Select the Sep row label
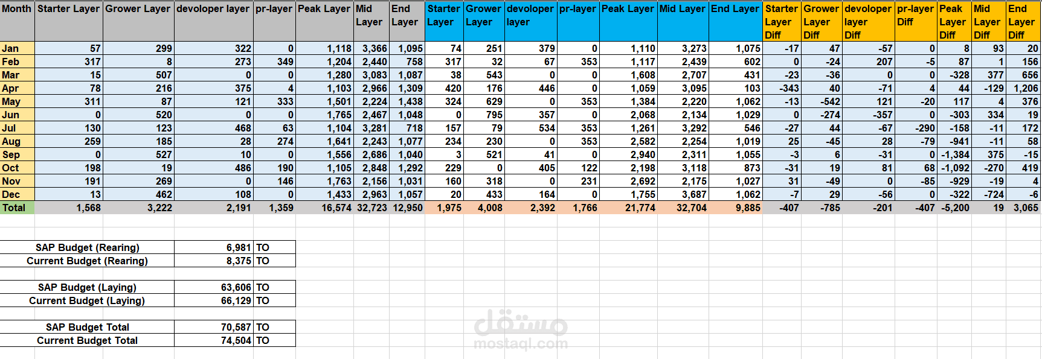 [x=18, y=154]
